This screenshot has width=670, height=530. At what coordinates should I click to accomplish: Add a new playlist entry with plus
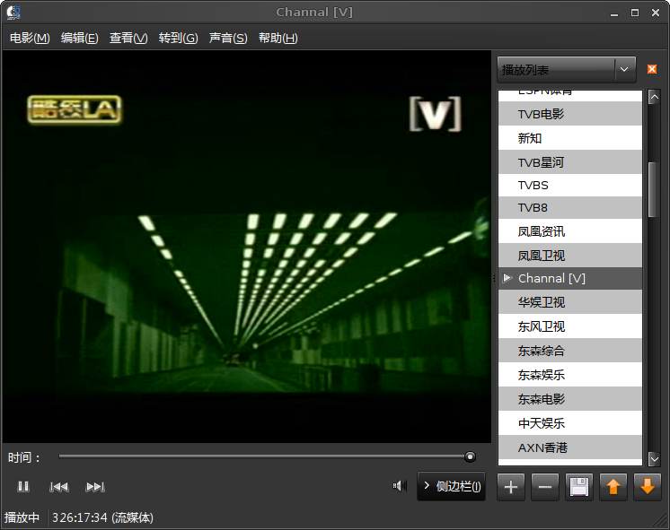(511, 486)
